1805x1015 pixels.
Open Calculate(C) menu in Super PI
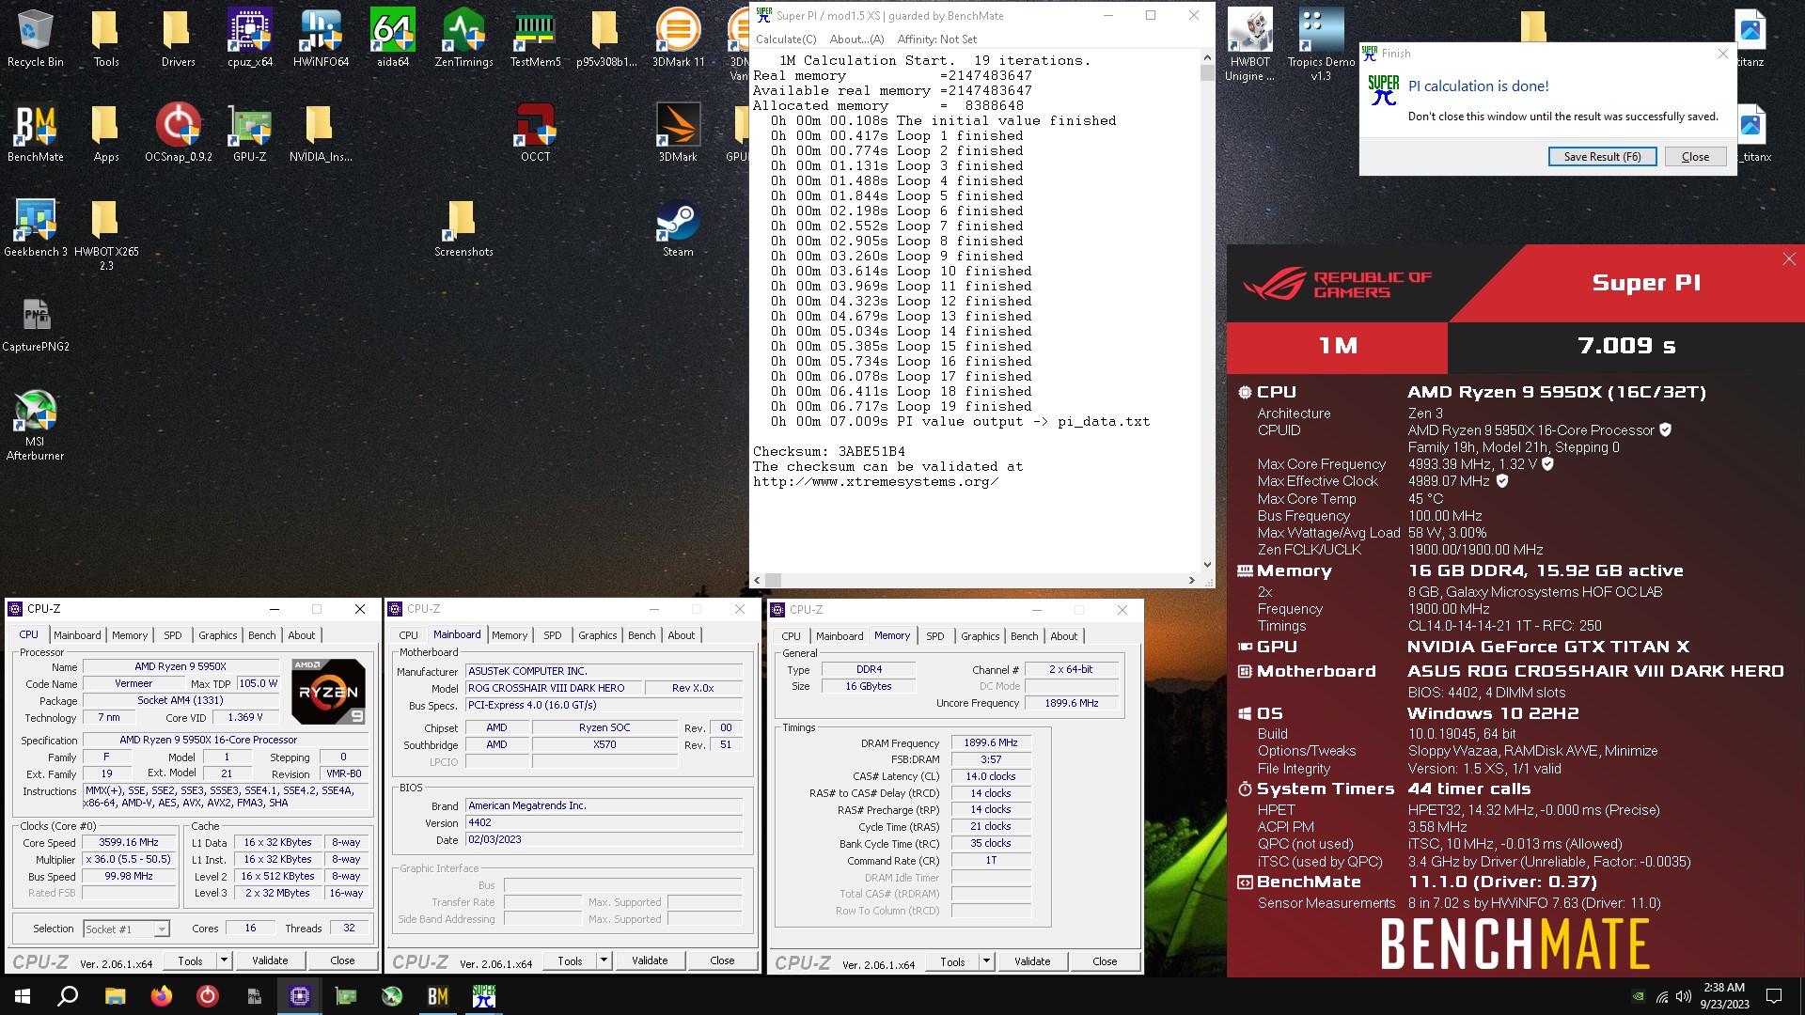(x=786, y=39)
